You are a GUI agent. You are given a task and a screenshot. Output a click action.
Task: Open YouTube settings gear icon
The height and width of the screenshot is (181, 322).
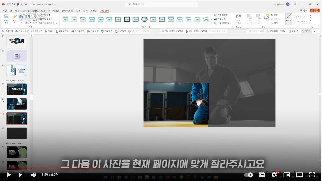[274, 174]
